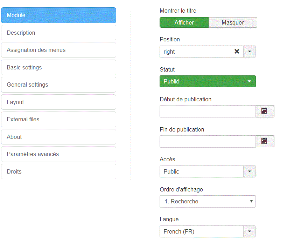
Task: Expand the Position dropdown arrow
Action: pyautogui.click(x=250, y=52)
